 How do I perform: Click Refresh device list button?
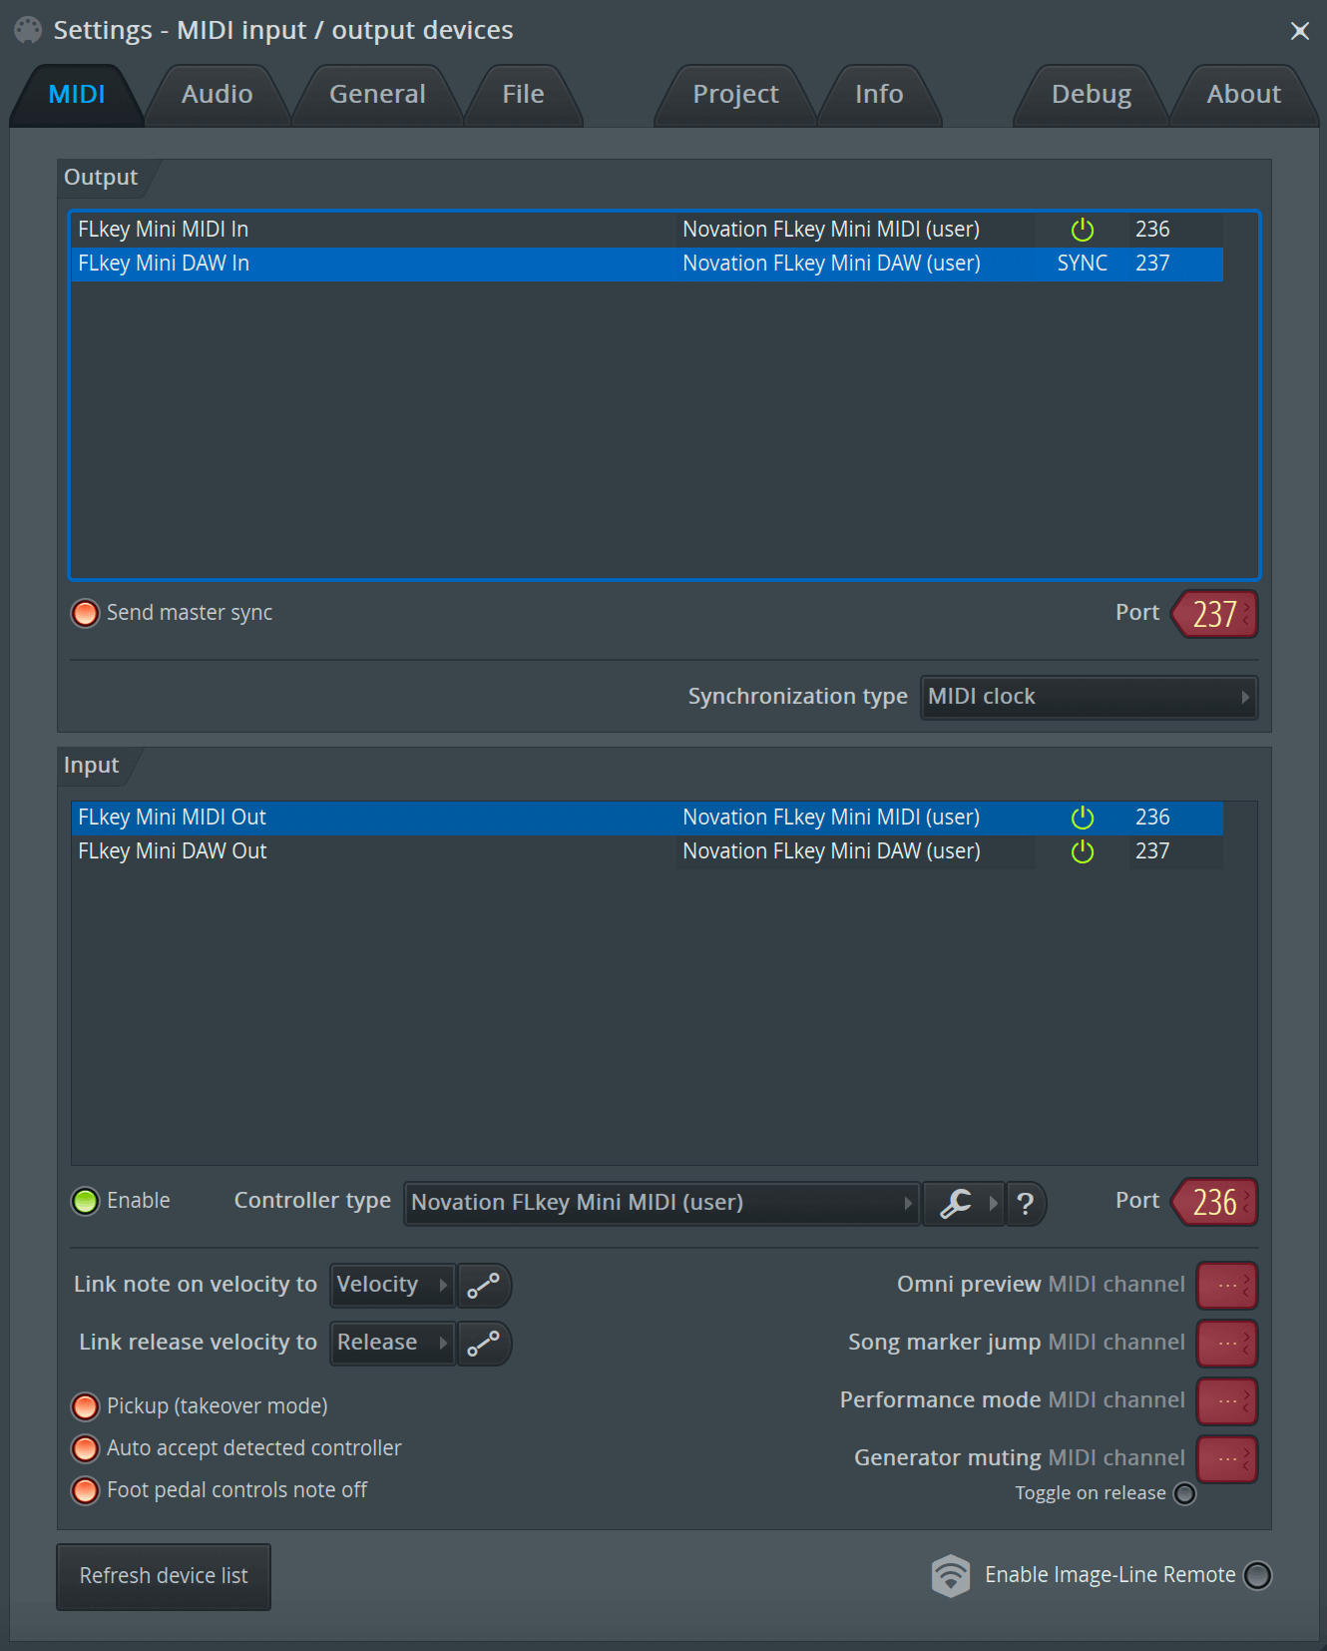pyautogui.click(x=164, y=1576)
